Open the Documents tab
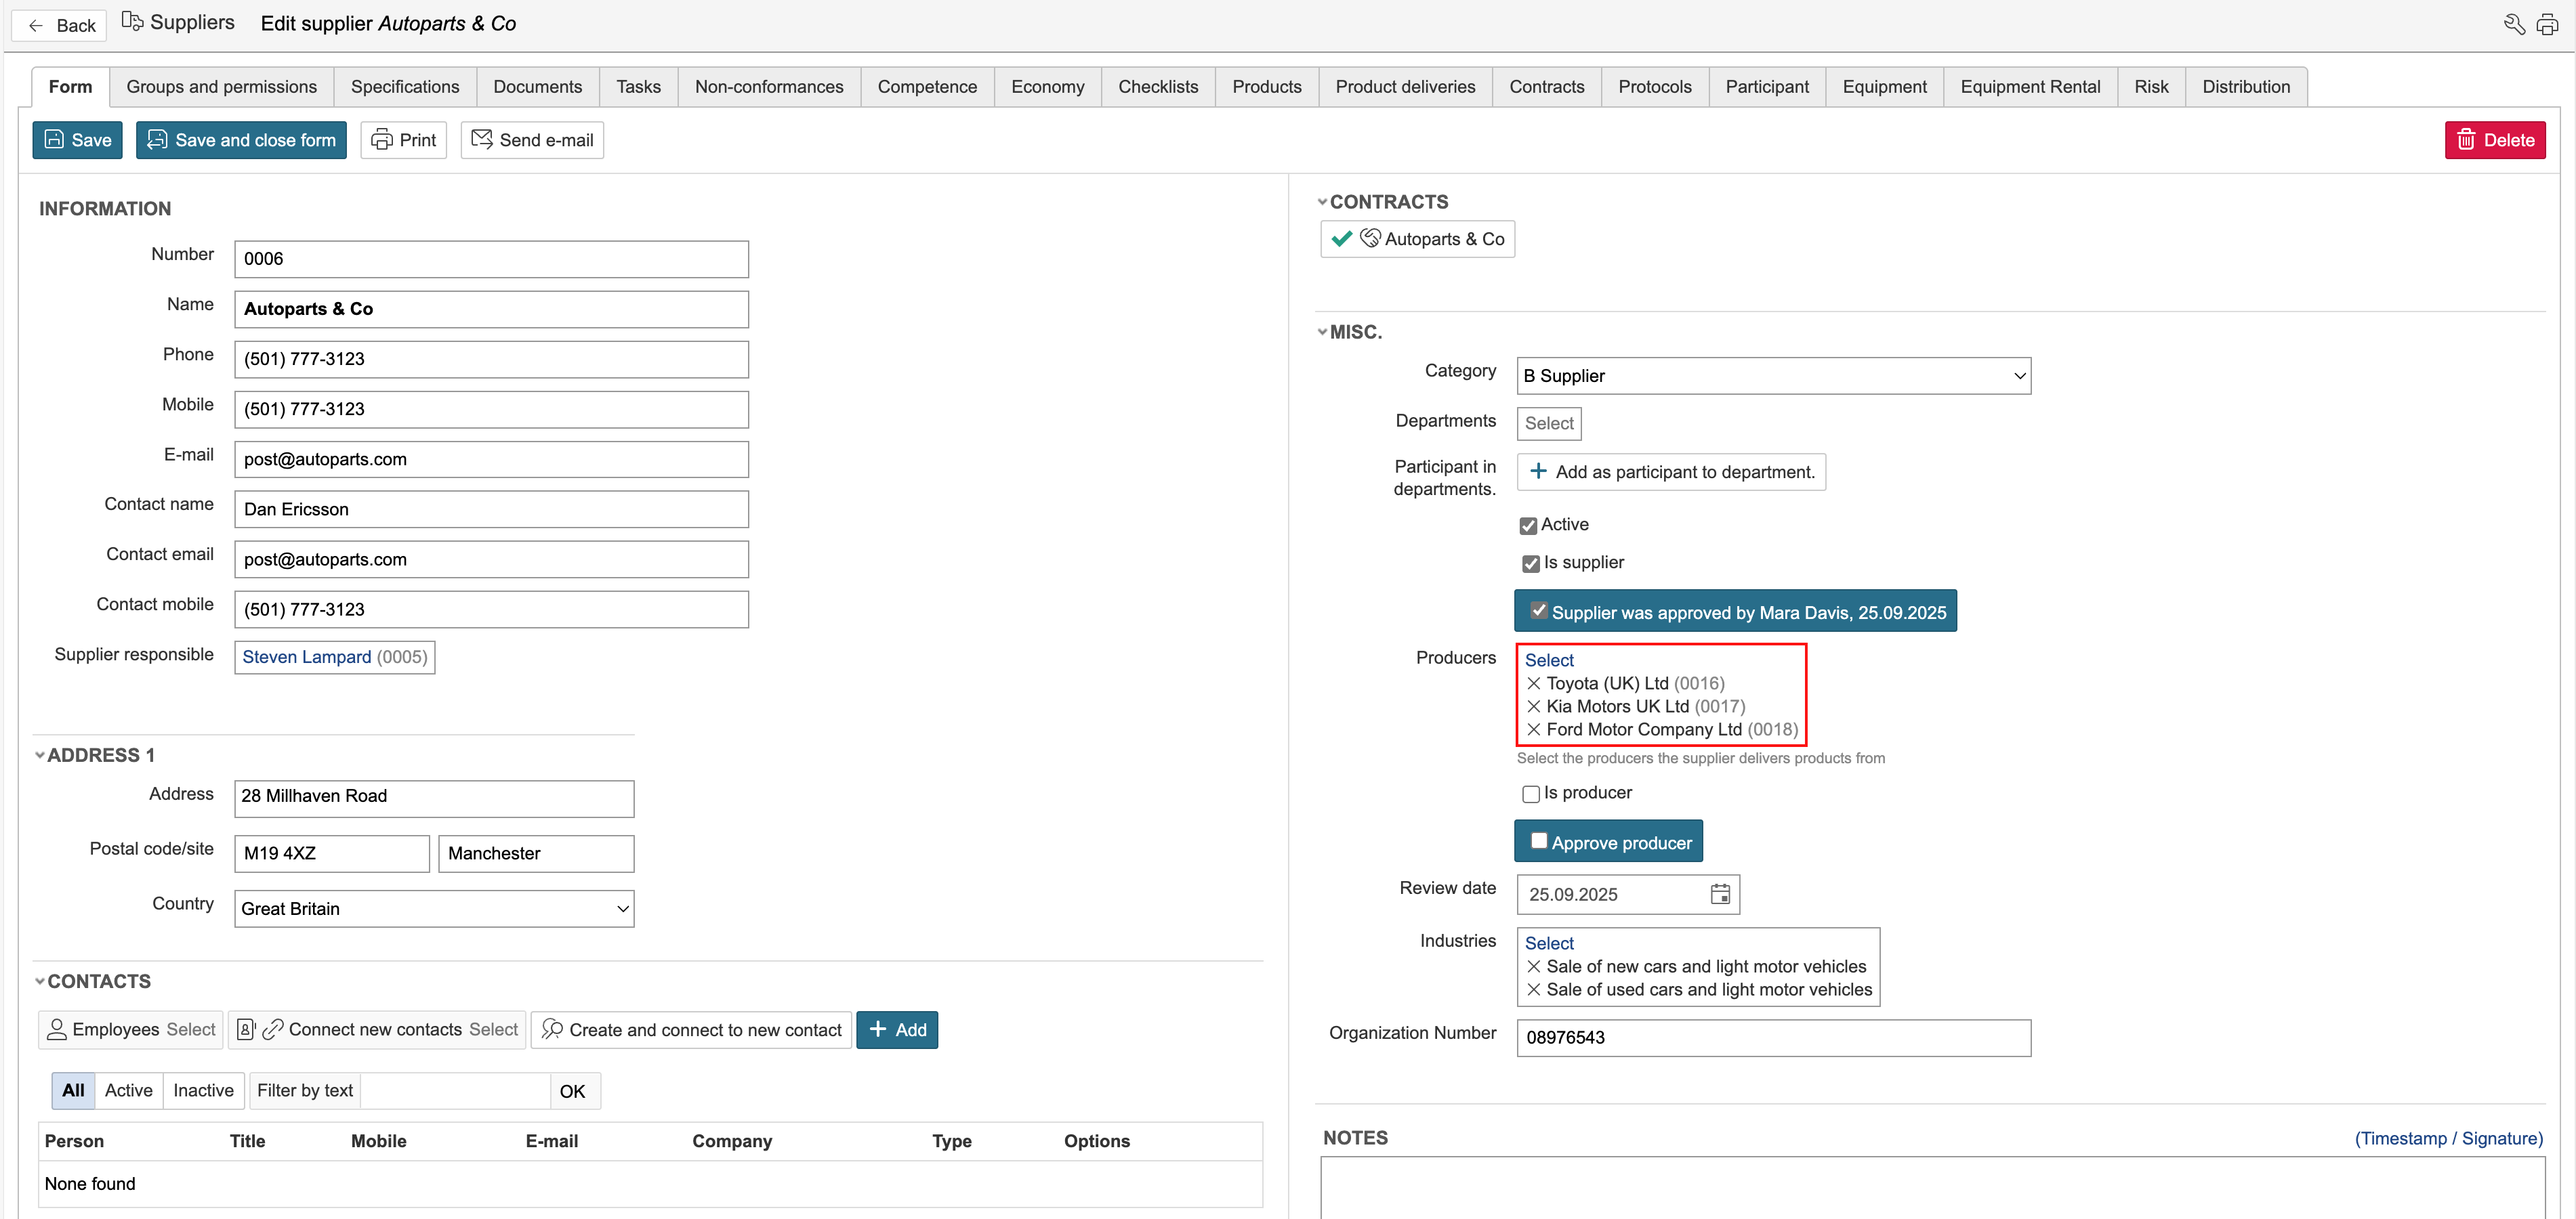The width and height of the screenshot is (2576, 1219). pos(537,87)
